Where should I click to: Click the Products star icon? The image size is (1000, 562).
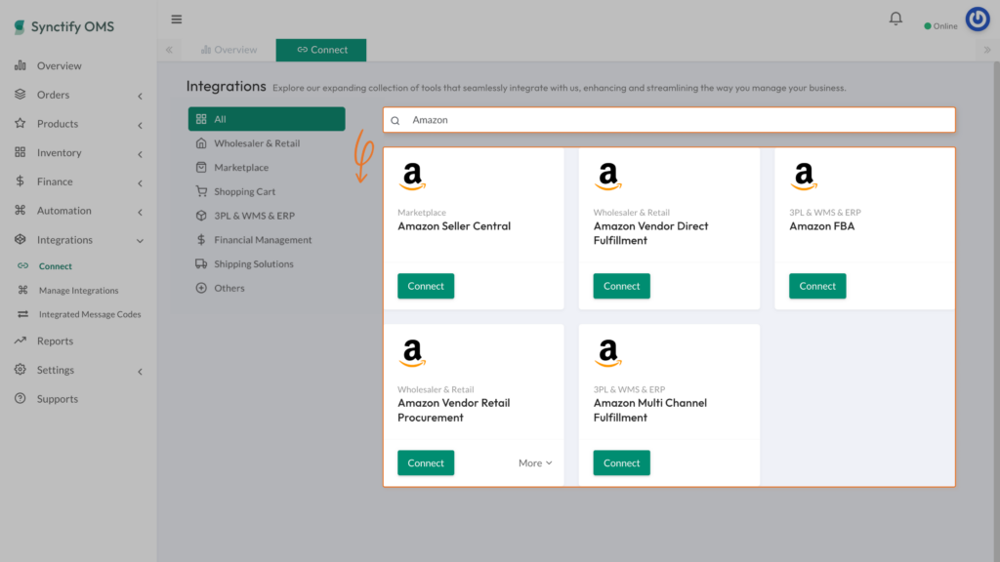coord(21,123)
